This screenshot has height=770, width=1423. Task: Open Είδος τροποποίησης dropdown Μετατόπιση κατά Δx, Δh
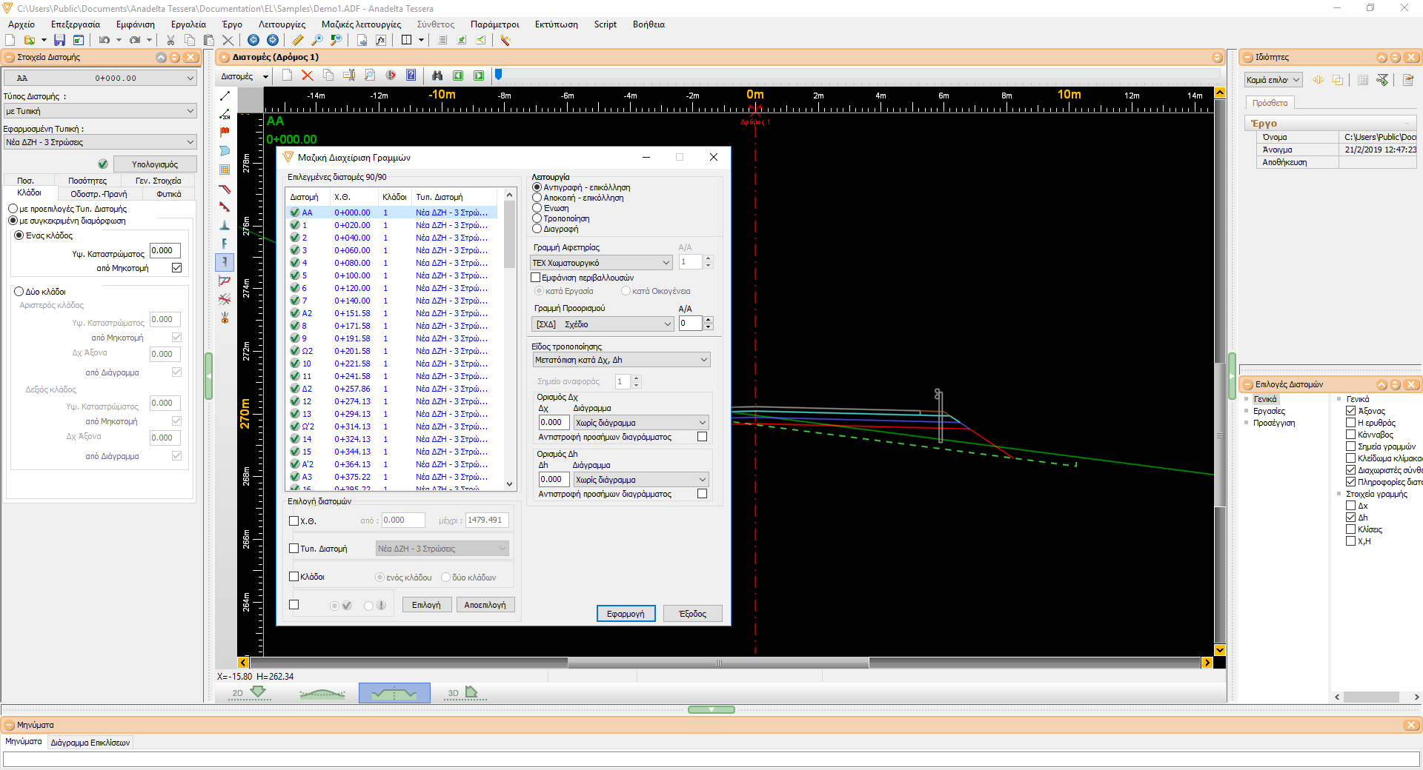pyautogui.click(x=621, y=360)
